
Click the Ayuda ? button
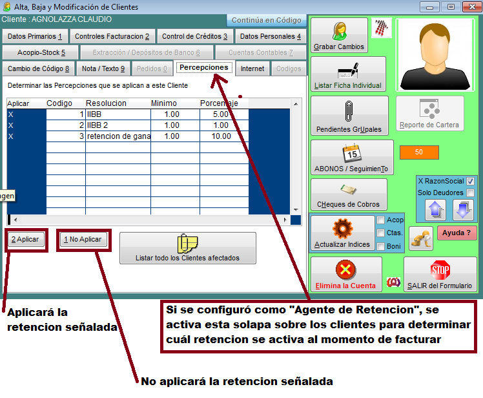click(x=457, y=233)
